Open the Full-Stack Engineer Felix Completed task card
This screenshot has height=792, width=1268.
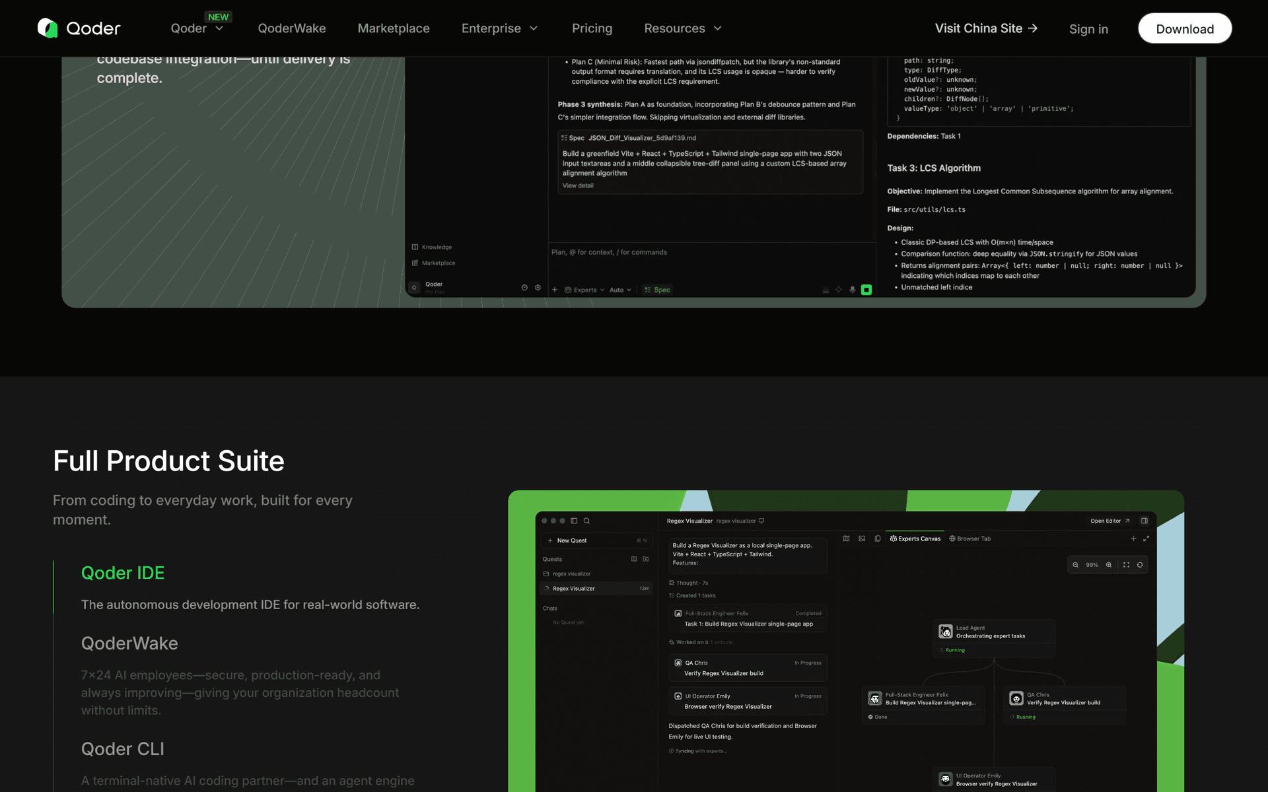tap(748, 618)
